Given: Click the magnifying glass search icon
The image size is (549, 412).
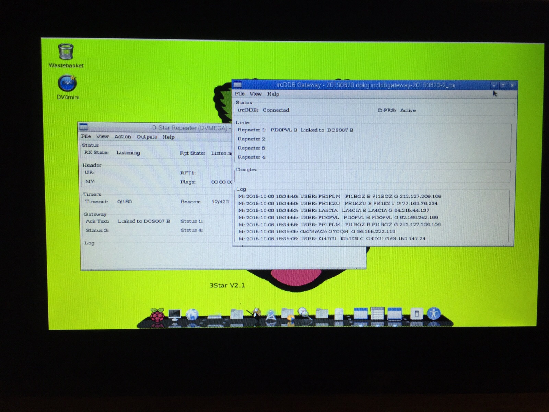Looking at the screenshot, I should coord(304,314).
